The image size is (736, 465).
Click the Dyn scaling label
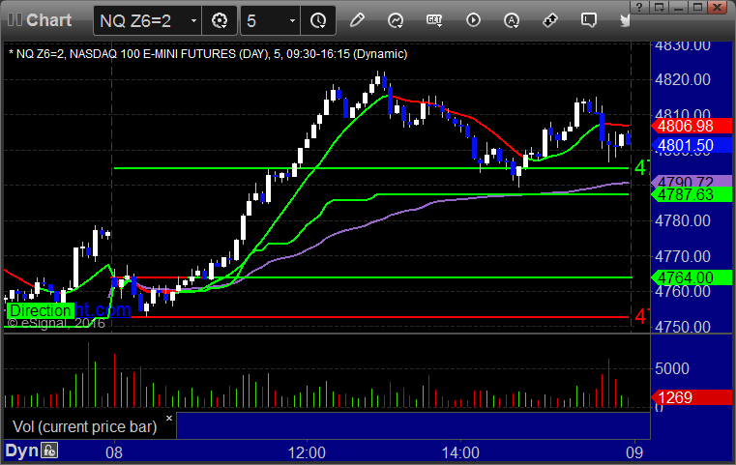pyautogui.click(x=21, y=450)
